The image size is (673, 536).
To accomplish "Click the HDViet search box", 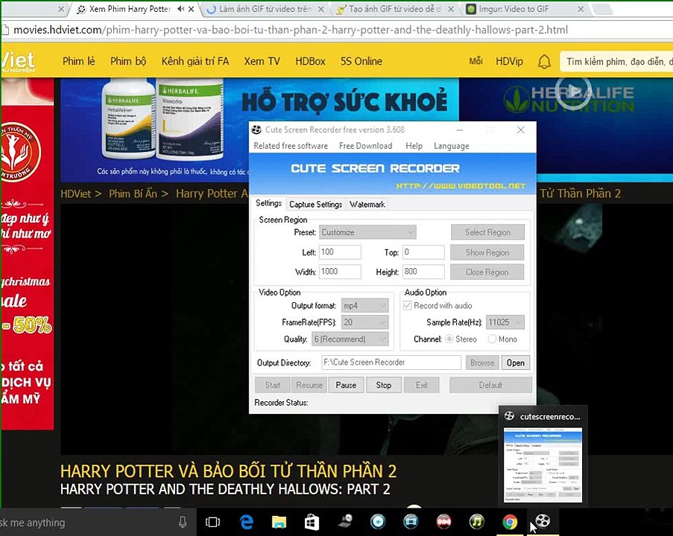I will [x=616, y=61].
